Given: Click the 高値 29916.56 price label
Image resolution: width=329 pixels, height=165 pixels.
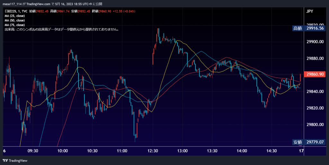Looking at the screenshot, I should [309, 29].
